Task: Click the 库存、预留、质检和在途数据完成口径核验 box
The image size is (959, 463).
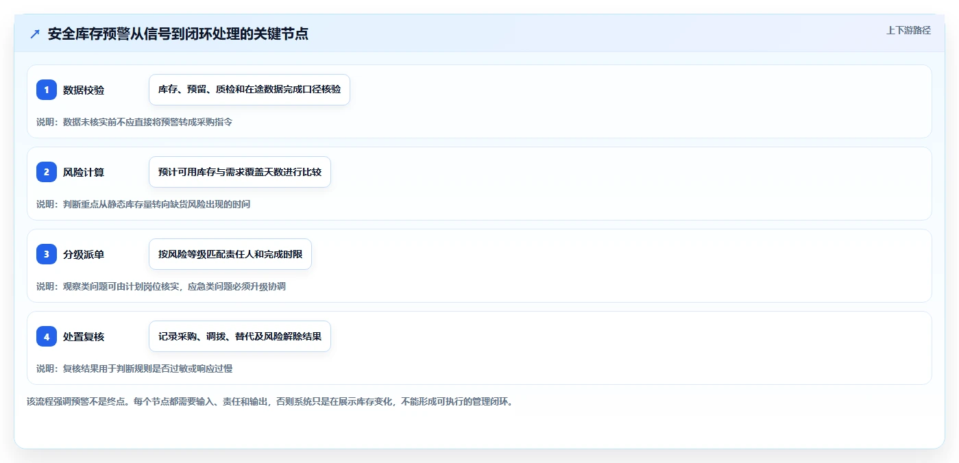Action: (250, 90)
